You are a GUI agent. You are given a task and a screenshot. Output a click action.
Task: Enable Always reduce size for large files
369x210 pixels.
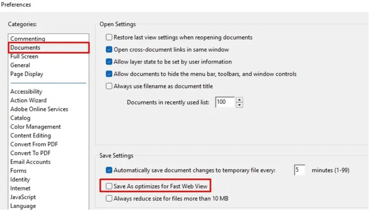point(109,199)
